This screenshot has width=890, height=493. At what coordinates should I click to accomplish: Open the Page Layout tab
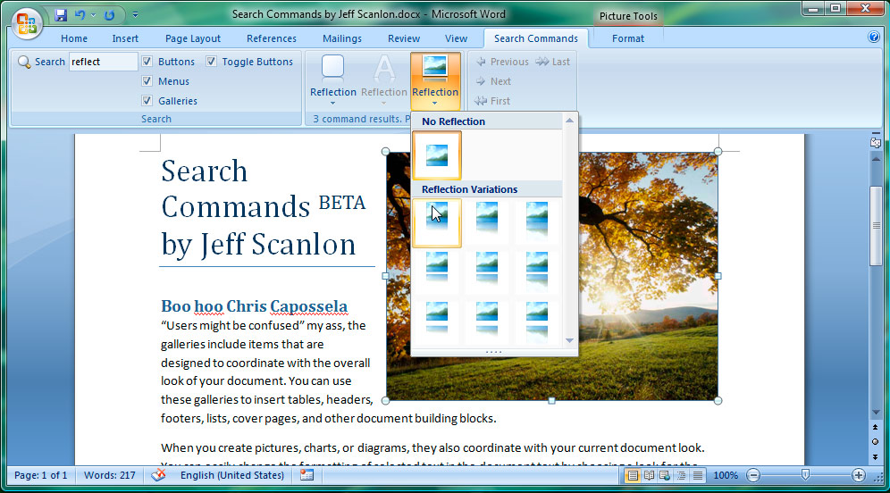pos(193,38)
